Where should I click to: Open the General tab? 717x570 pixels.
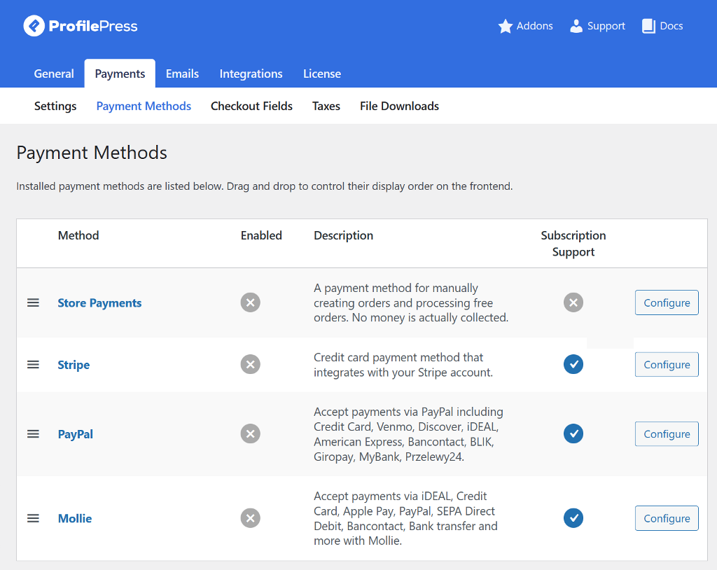[54, 74]
